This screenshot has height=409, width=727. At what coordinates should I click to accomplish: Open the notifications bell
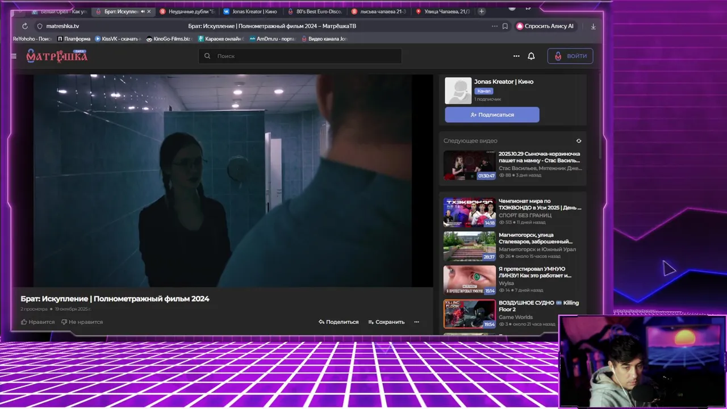pyautogui.click(x=531, y=56)
